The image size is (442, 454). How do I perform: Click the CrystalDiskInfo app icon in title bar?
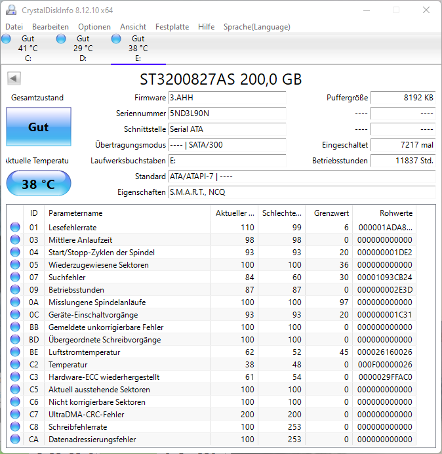tap(11, 10)
